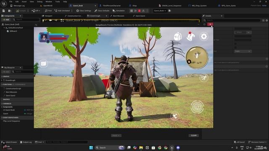This screenshot has height=151, width=269.
Task: Open the Quest_Book debug object dropdown
Action: click(160, 11)
